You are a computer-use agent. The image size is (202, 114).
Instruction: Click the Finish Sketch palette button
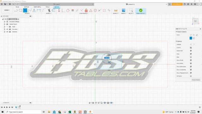(196, 80)
